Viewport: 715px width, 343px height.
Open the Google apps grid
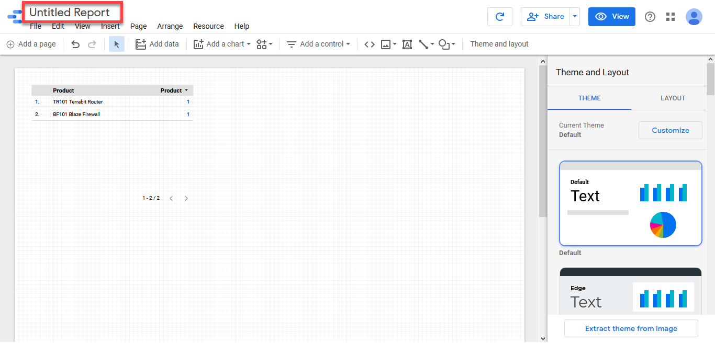pyautogui.click(x=671, y=17)
